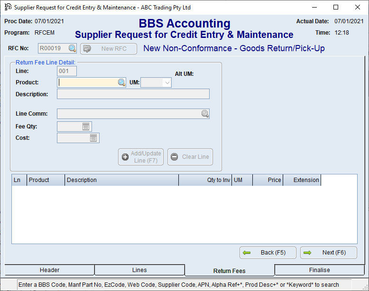The height and width of the screenshot is (291, 369).
Task: Click the RFC No search magnifier icon
Action: (x=72, y=48)
